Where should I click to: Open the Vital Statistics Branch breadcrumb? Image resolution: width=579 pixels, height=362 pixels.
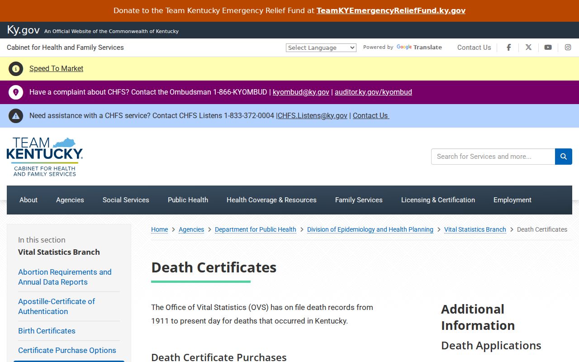475,229
